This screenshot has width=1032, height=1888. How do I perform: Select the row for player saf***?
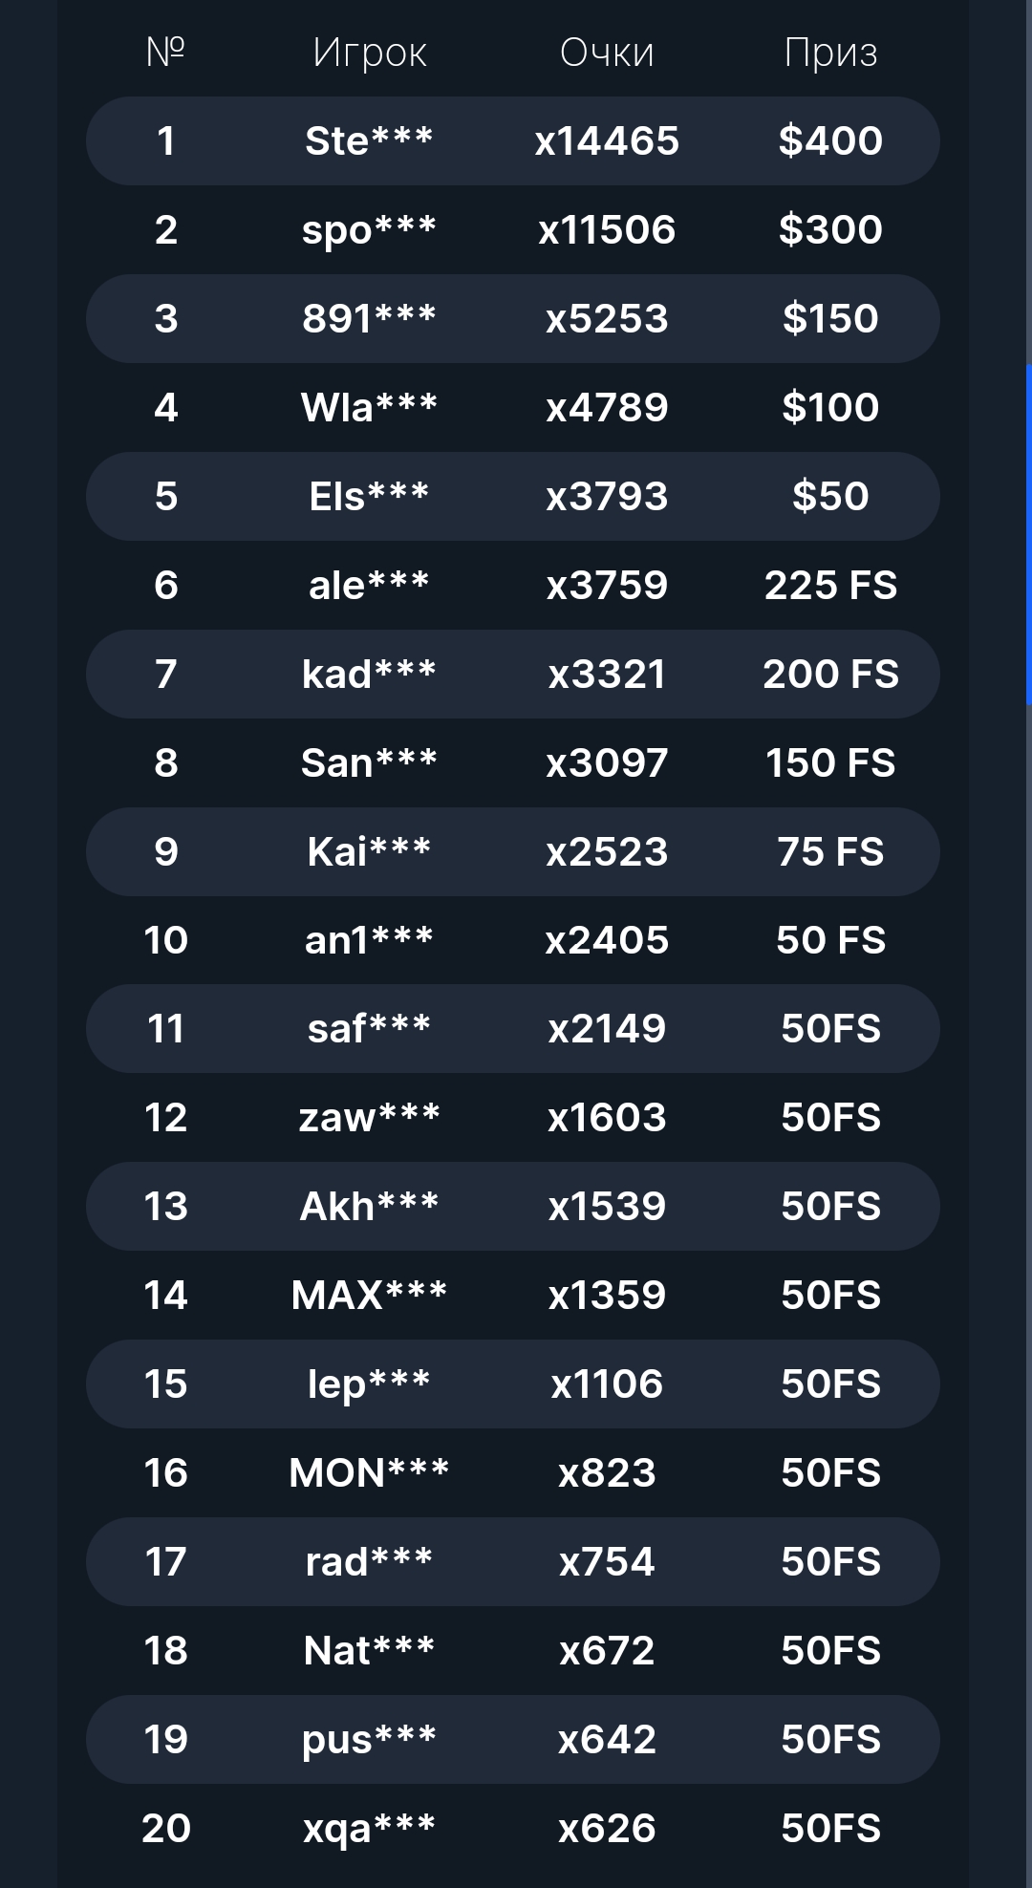(512, 1029)
